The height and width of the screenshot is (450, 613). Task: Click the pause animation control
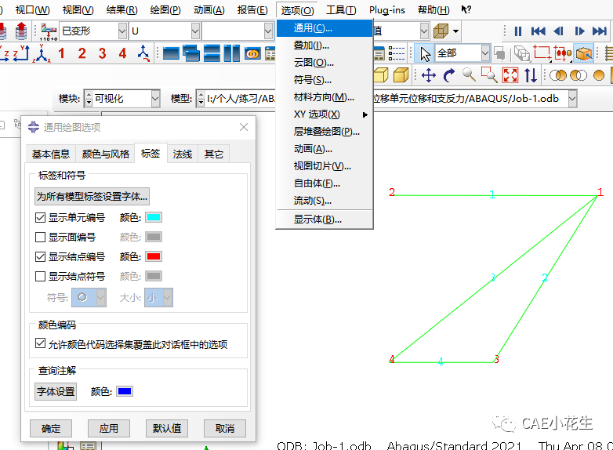tap(518, 31)
